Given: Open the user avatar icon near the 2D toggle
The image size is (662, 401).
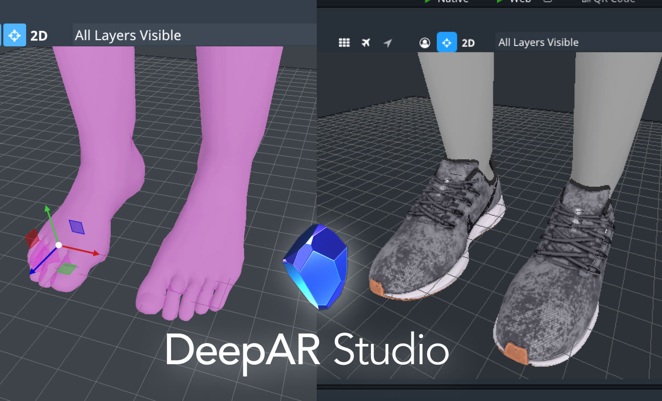Looking at the screenshot, I should tap(424, 42).
